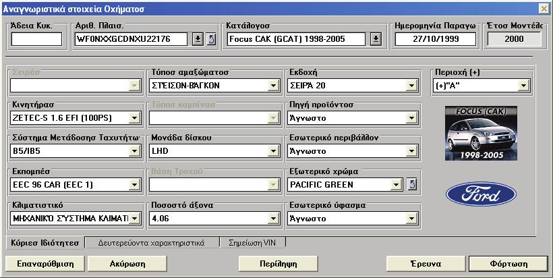Screen dimensions: 553x278
Task: Open the Μονάδα δίσκου LHD dropdown
Action: tap(273, 151)
